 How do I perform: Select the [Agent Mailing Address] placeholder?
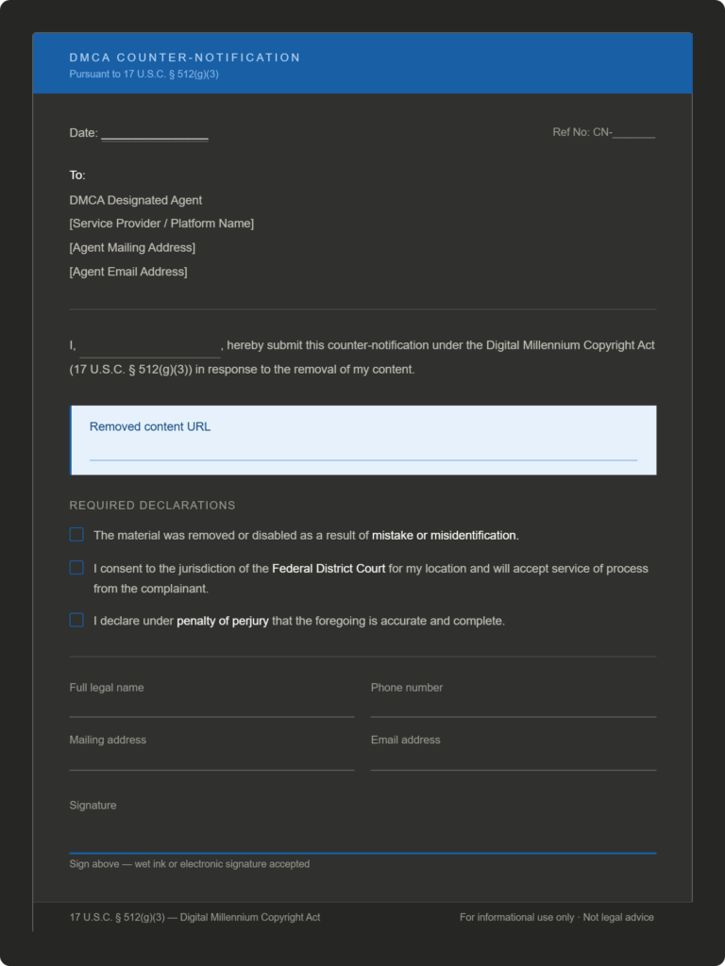coord(132,247)
